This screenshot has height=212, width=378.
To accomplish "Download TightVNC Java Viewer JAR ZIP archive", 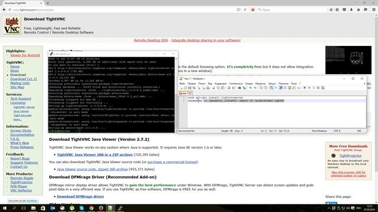I will pos(94,154).
